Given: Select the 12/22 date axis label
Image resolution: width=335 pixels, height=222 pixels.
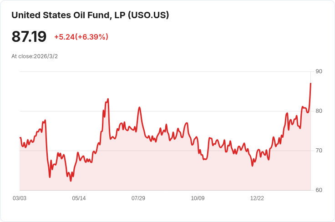Looking at the screenshot, I should pyautogui.click(x=257, y=198).
